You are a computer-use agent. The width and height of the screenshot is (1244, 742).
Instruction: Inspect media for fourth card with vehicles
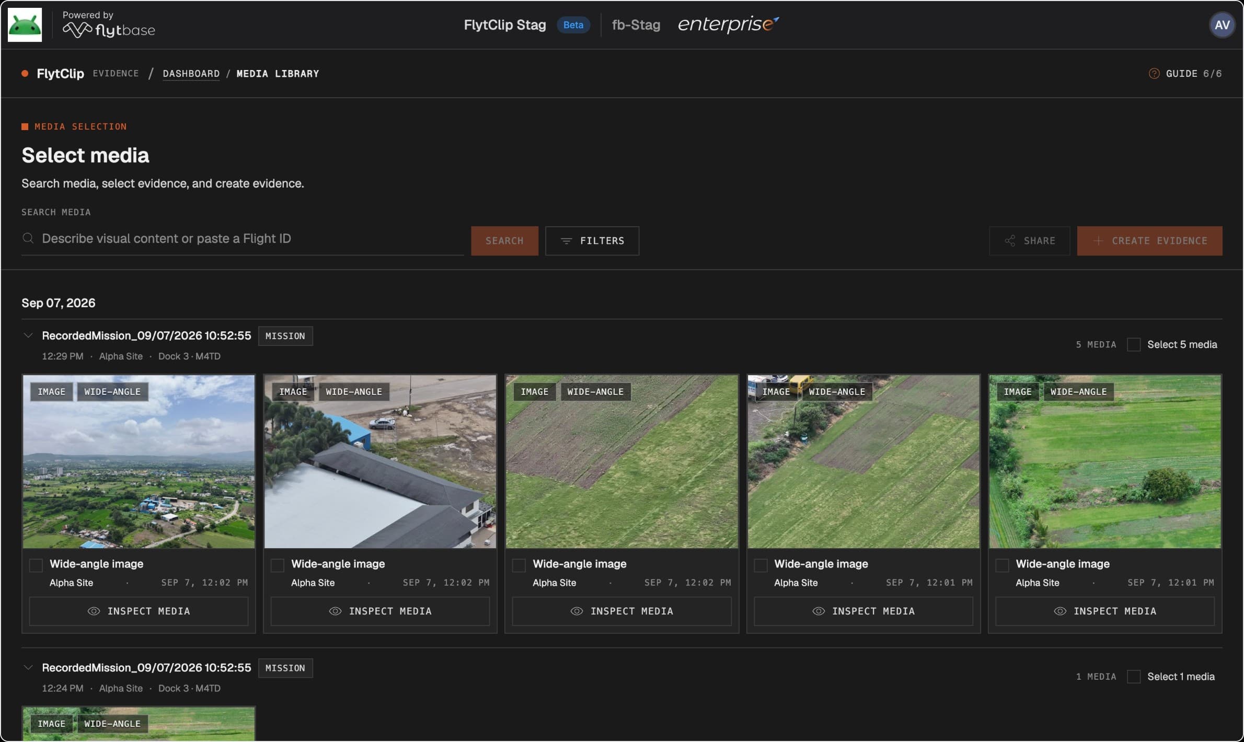[863, 611]
